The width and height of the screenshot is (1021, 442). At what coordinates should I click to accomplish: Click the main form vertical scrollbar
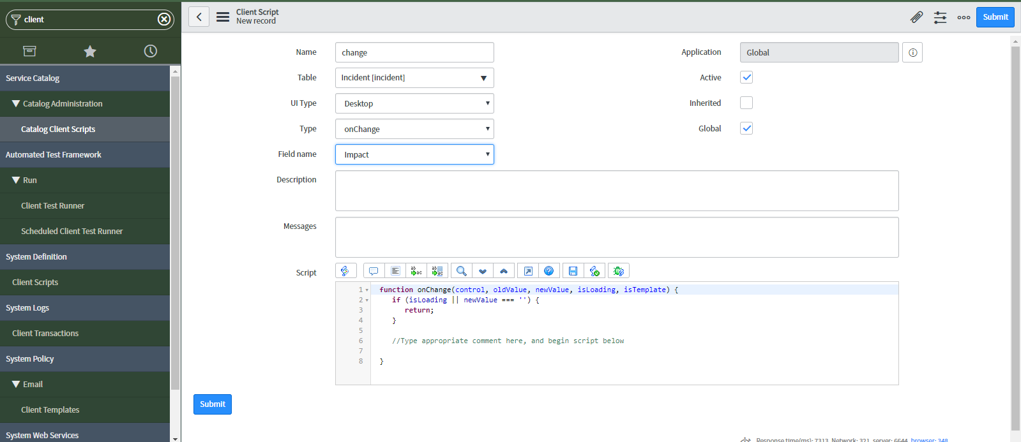click(1015, 239)
